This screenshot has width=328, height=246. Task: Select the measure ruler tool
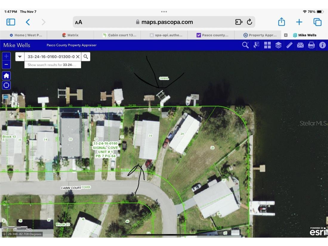289,45
